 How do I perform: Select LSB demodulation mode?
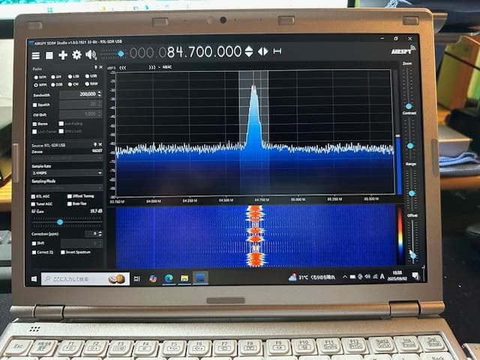[x=73, y=76]
